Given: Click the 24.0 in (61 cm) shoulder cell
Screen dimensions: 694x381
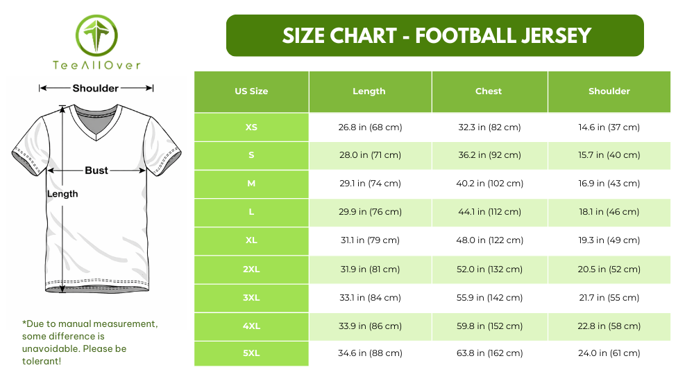Looking at the screenshot, I should (609, 353).
